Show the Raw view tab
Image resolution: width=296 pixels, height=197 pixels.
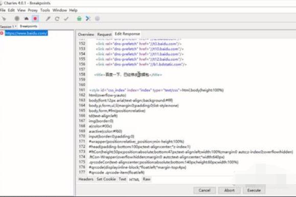tap(147, 179)
